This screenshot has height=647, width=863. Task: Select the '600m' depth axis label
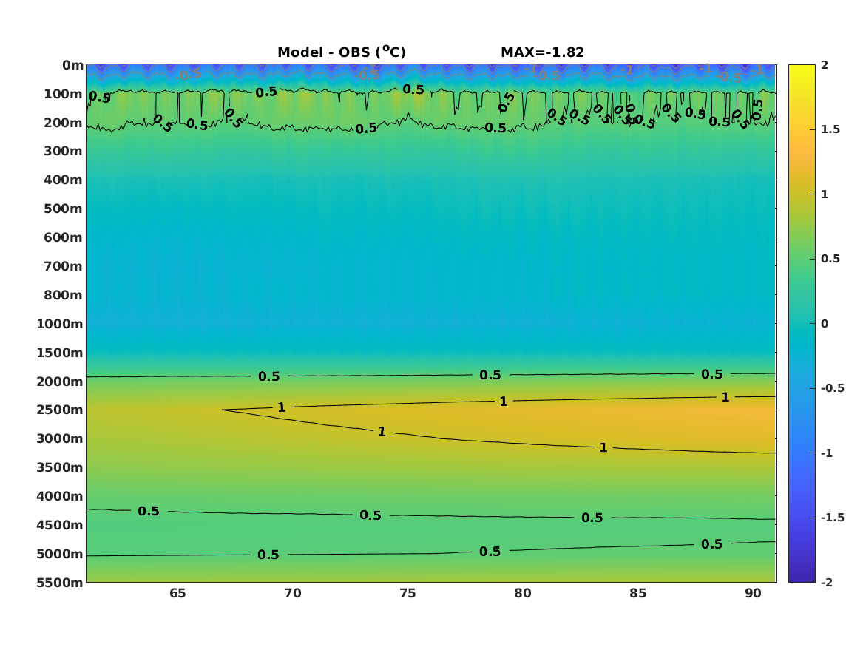pyautogui.click(x=64, y=237)
